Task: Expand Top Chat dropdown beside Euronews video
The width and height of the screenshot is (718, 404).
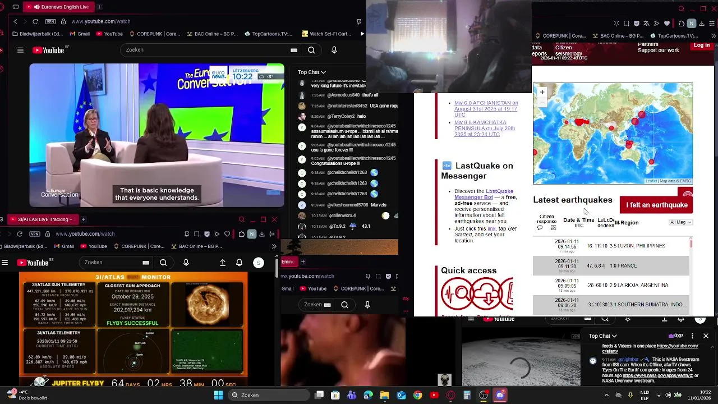Action: 312,72
